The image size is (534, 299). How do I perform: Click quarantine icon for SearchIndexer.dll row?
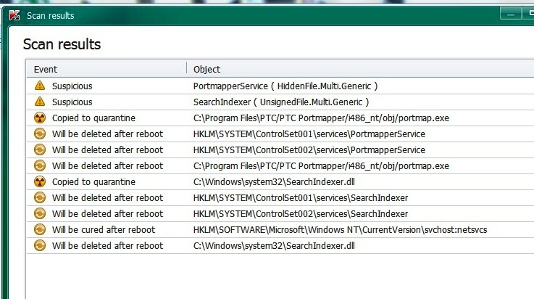pos(39,181)
